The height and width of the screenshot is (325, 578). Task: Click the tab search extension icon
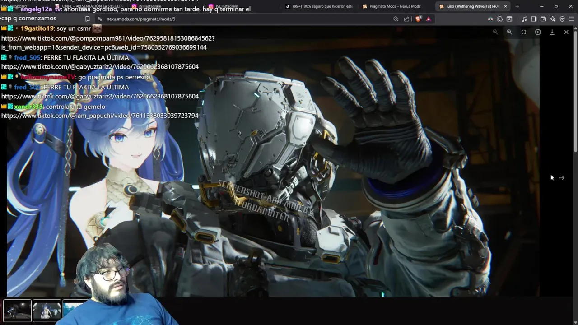pyautogui.click(x=509, y=19)
